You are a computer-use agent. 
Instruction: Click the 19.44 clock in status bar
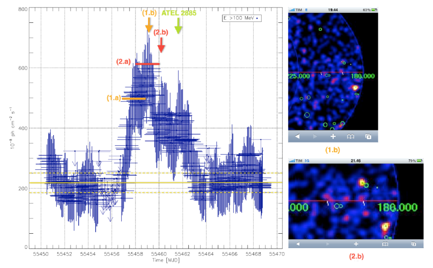click(x=333, y=10)
